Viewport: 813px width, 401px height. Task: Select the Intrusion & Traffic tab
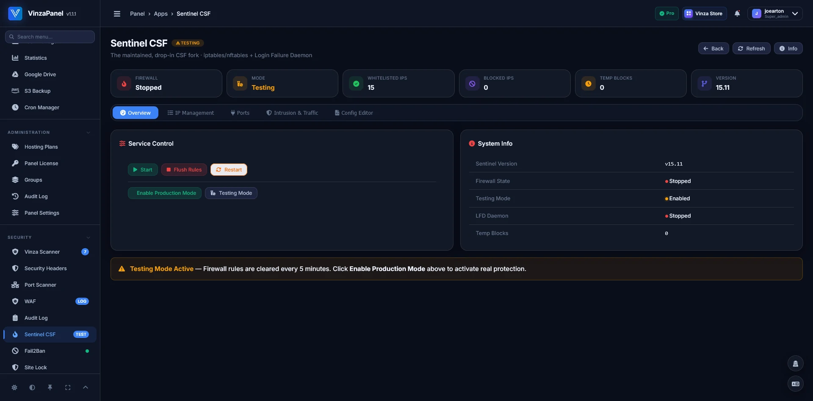[x=292, y=113]
